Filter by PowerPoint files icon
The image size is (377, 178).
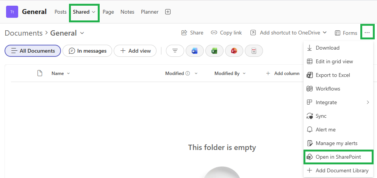(234, 51)
